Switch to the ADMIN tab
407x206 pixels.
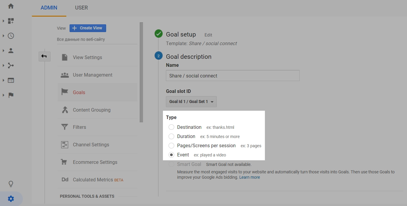pyautogui.click(x=48, y=8)
